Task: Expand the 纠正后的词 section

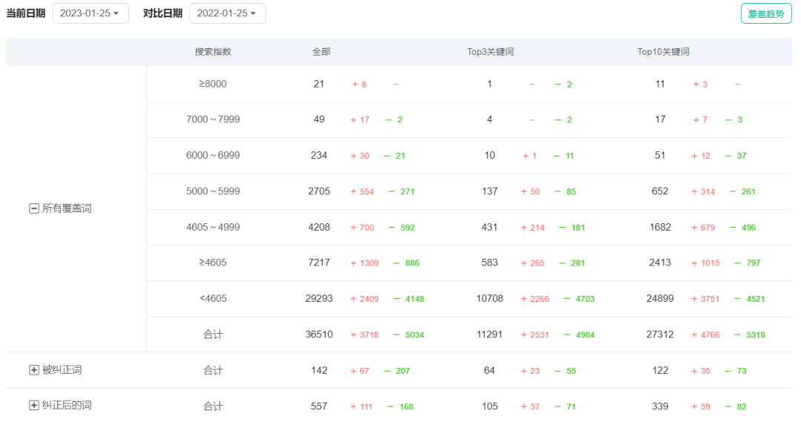Action: [33, 406]
